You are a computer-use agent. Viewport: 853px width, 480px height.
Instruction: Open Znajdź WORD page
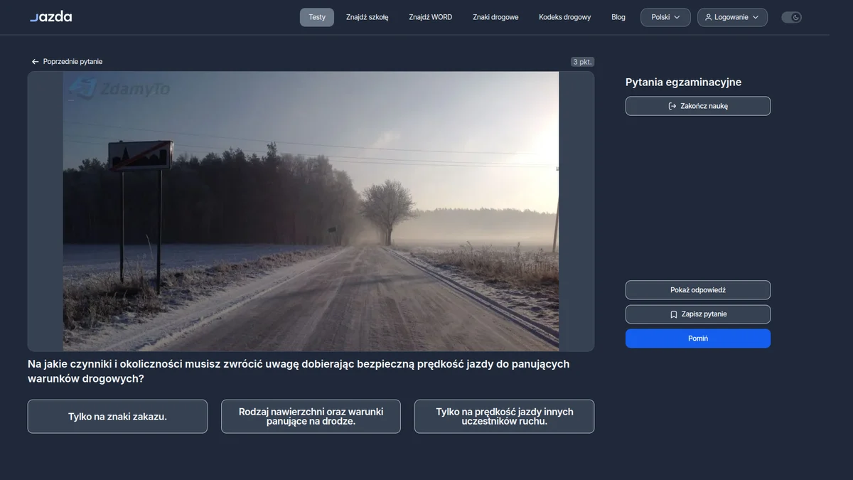pyautogui.click(x=431, y=17)
